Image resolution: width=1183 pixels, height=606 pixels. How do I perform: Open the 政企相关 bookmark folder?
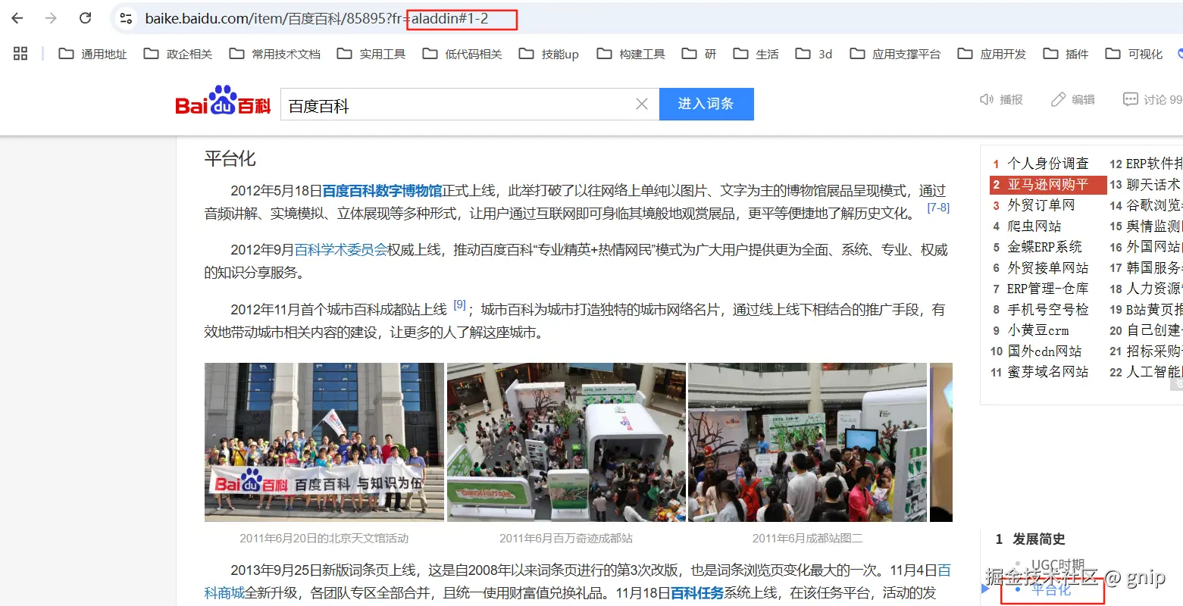pyautogui.click(x=178, y=54)
